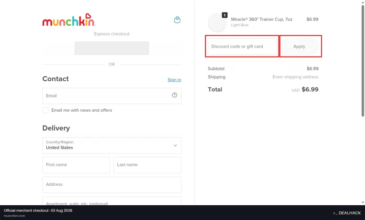Screen dimensions: 365x220
Task: Click the page vertical scrollbar thumb
Action: tap(363, 60)
